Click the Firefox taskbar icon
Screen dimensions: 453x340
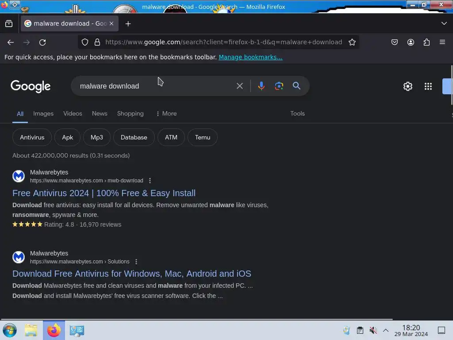click(x=54, y=330)
